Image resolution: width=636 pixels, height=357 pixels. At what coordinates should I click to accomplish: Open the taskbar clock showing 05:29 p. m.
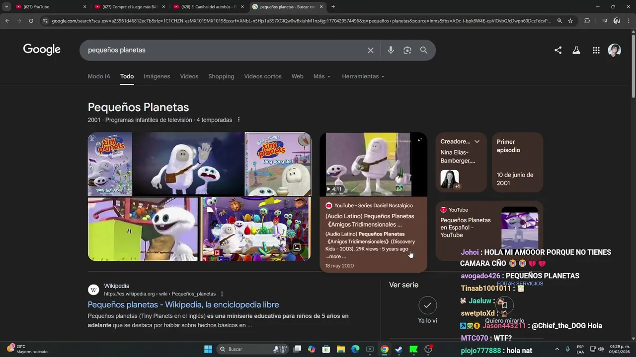[x=619, y=349]
